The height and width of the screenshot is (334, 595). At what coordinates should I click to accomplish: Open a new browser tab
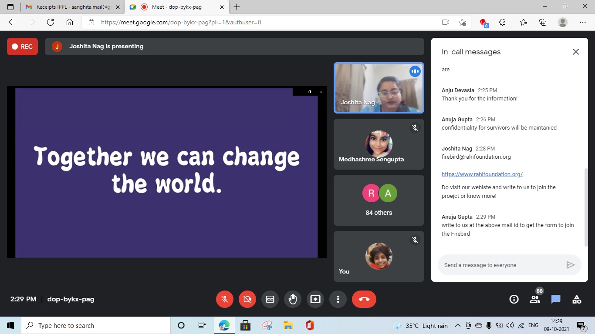[x=237, y=7]
